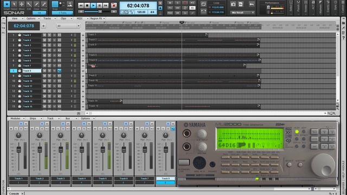Select the Draw tool
347x195 pixels.
click(x=36, y=4)
